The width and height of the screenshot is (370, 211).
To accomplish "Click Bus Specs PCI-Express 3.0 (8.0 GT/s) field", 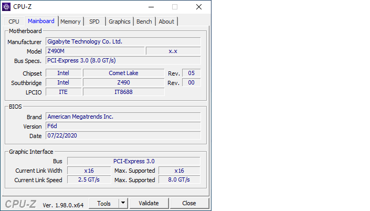I will 123,60.
